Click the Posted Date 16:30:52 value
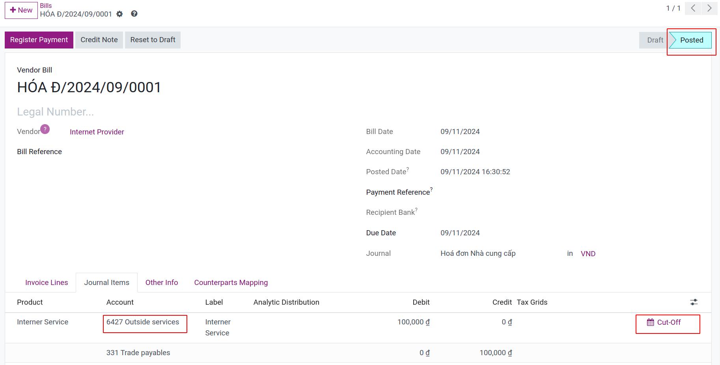This screenshot has height=365, width=720. (475, 172)
